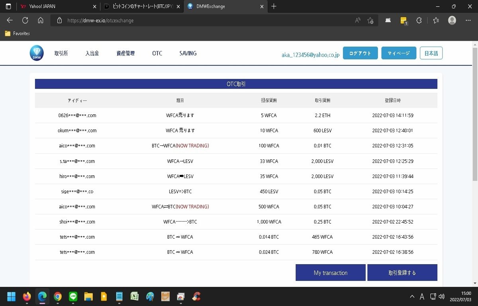The image size is (478, 306).
Task: Open the Settings and more (…) menu
Action: coord(468,20)
